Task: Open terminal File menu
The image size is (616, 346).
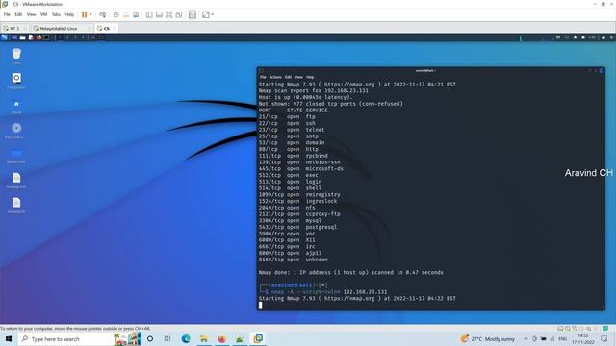Action: point(263,77)
